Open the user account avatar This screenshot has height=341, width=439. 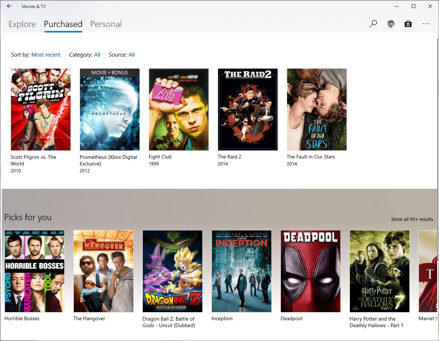pyautogui.click(x=391, y=24)
